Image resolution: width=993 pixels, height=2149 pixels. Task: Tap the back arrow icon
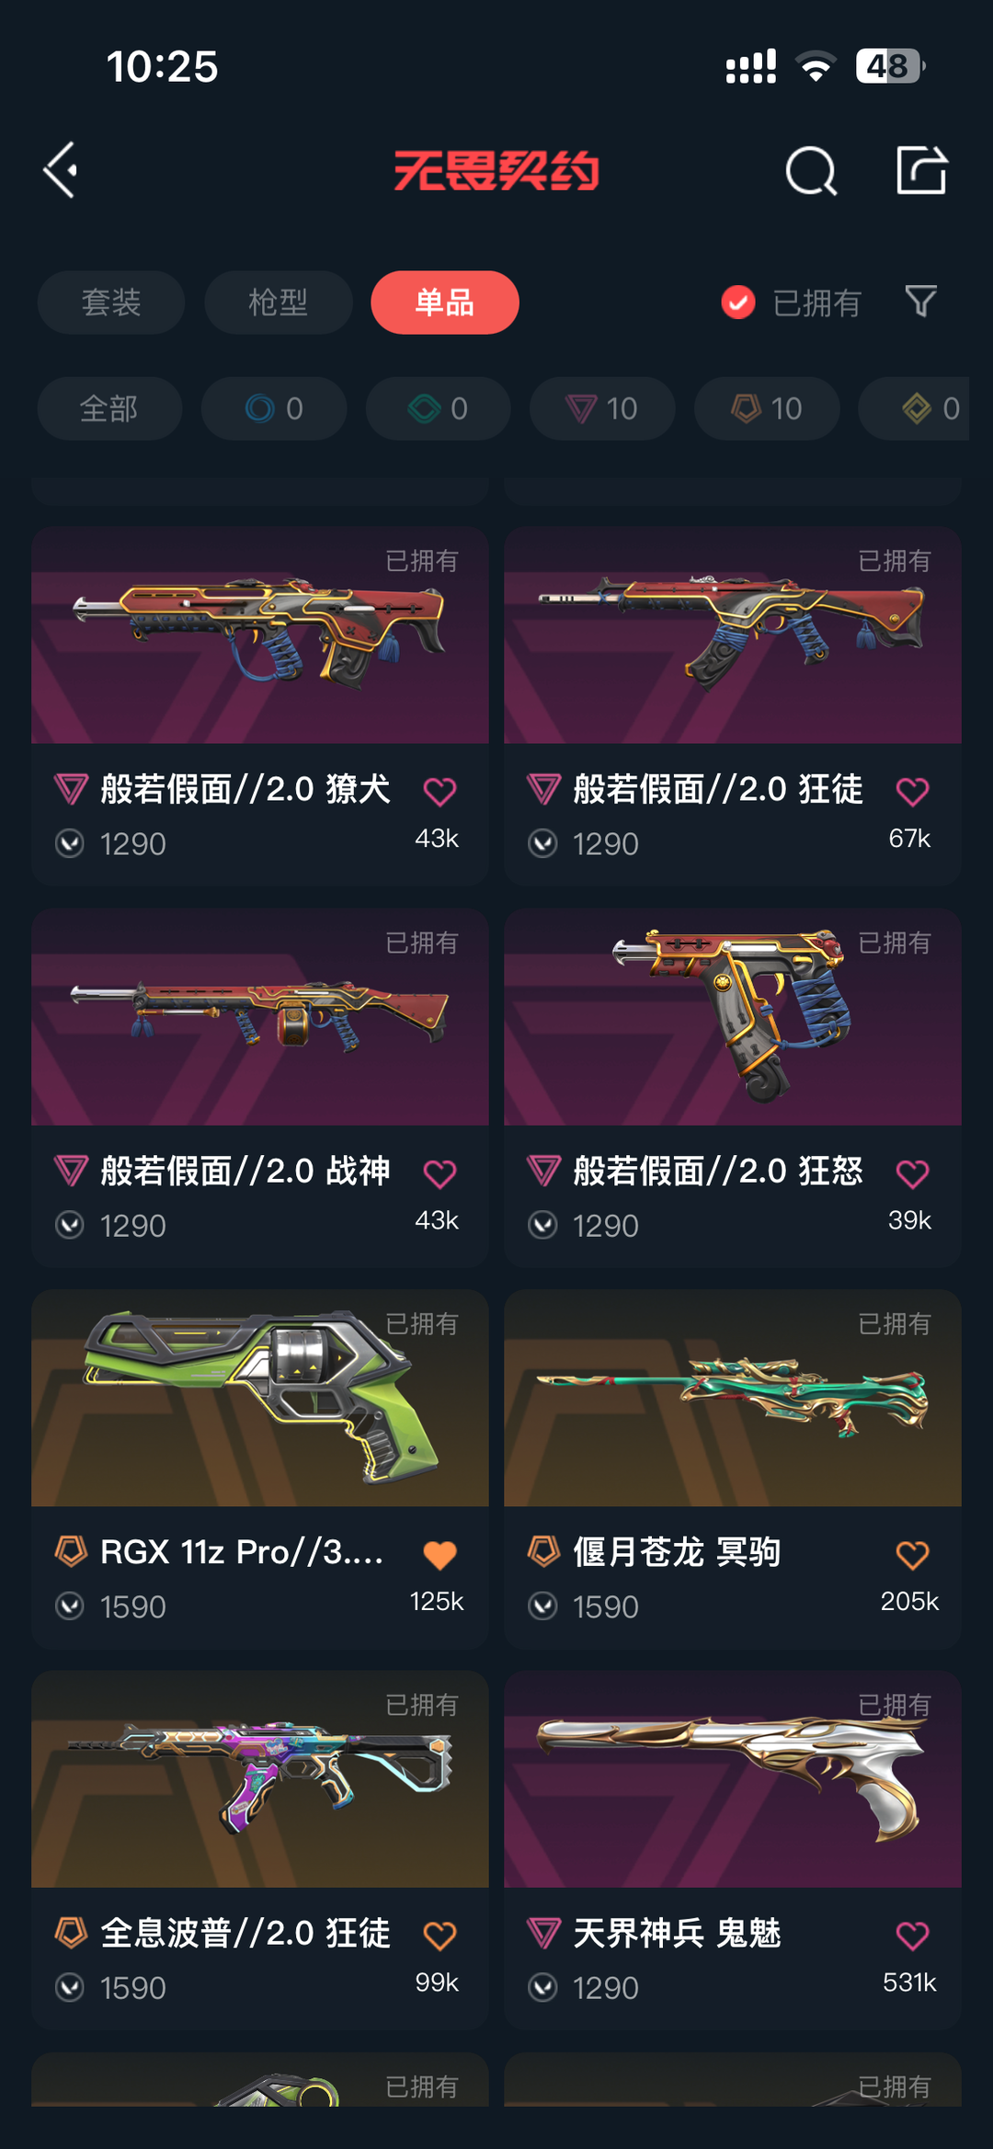61,170
